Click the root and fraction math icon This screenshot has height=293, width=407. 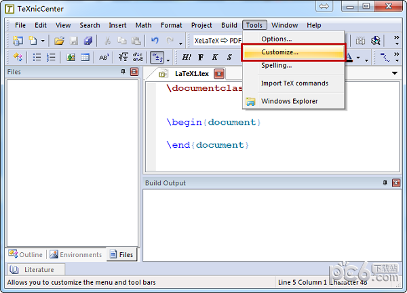(x=123, y=57)
